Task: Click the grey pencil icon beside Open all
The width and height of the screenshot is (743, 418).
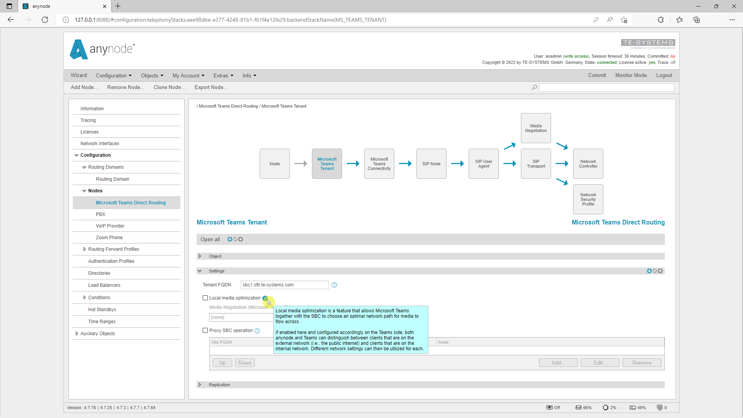Action: (x=235, y=240)
